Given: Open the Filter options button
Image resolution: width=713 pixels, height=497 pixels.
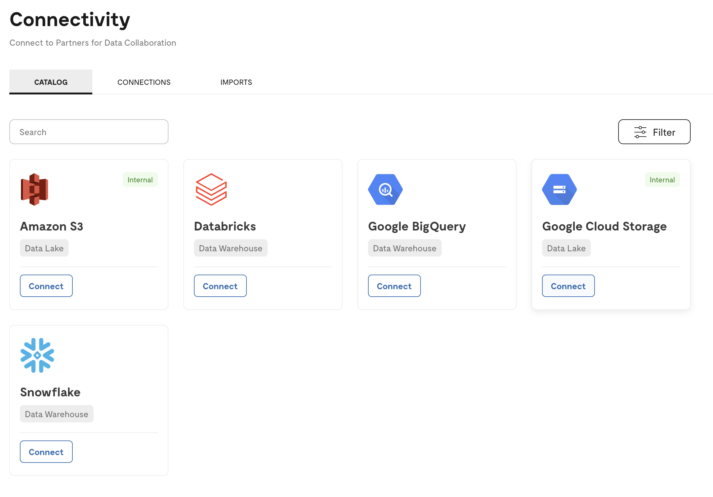Looking at the screenshot, I should [654, 132].
